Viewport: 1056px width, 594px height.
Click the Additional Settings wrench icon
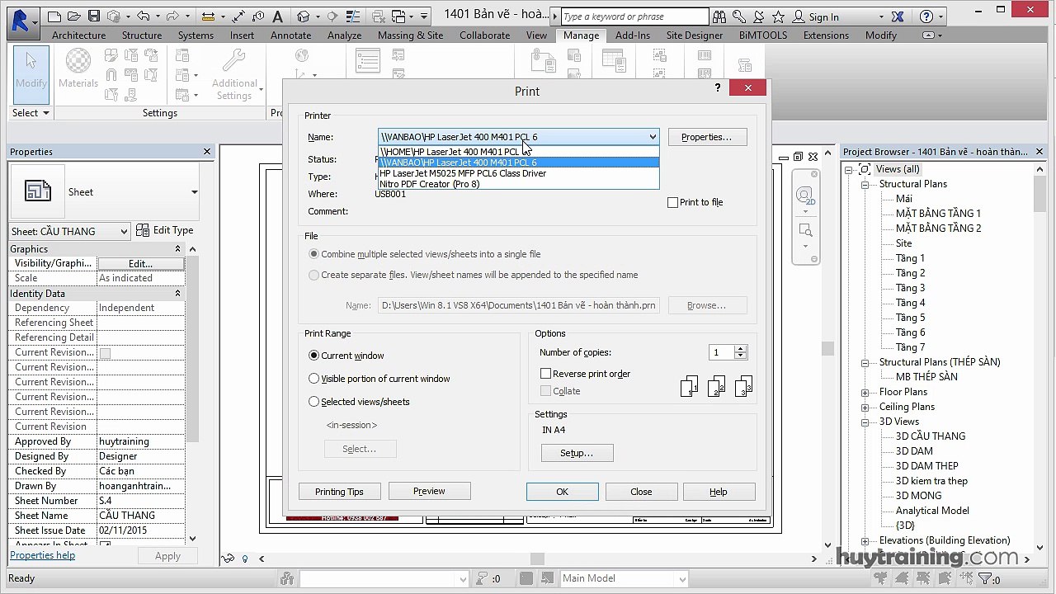234,60
